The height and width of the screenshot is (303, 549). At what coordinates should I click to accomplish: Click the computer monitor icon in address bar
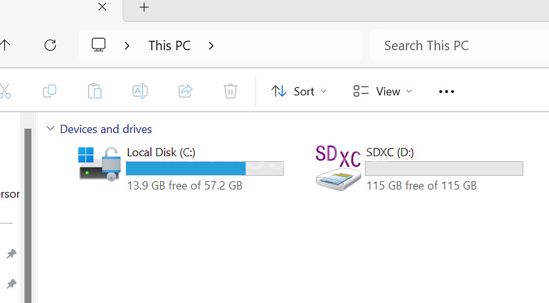point(99,45)
